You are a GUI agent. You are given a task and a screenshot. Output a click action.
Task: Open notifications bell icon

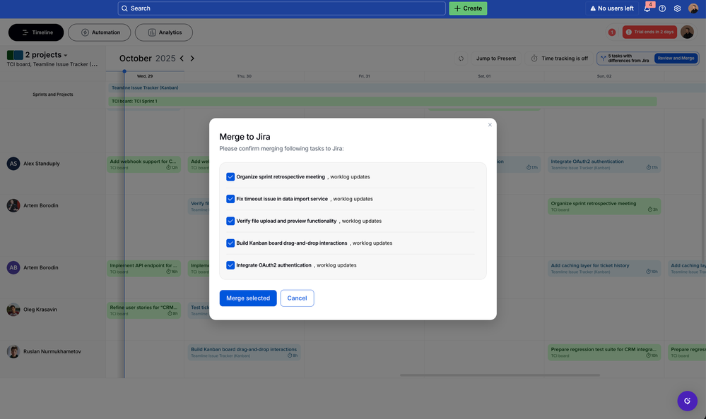tap(647, 8)
